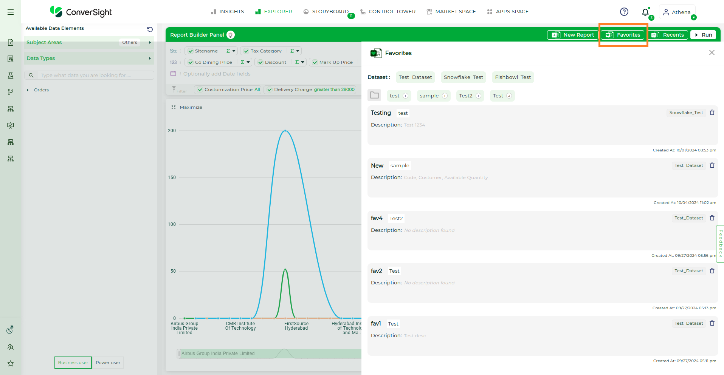
Task: Open the sidebar flask lab icon
Action: point(11,76)
